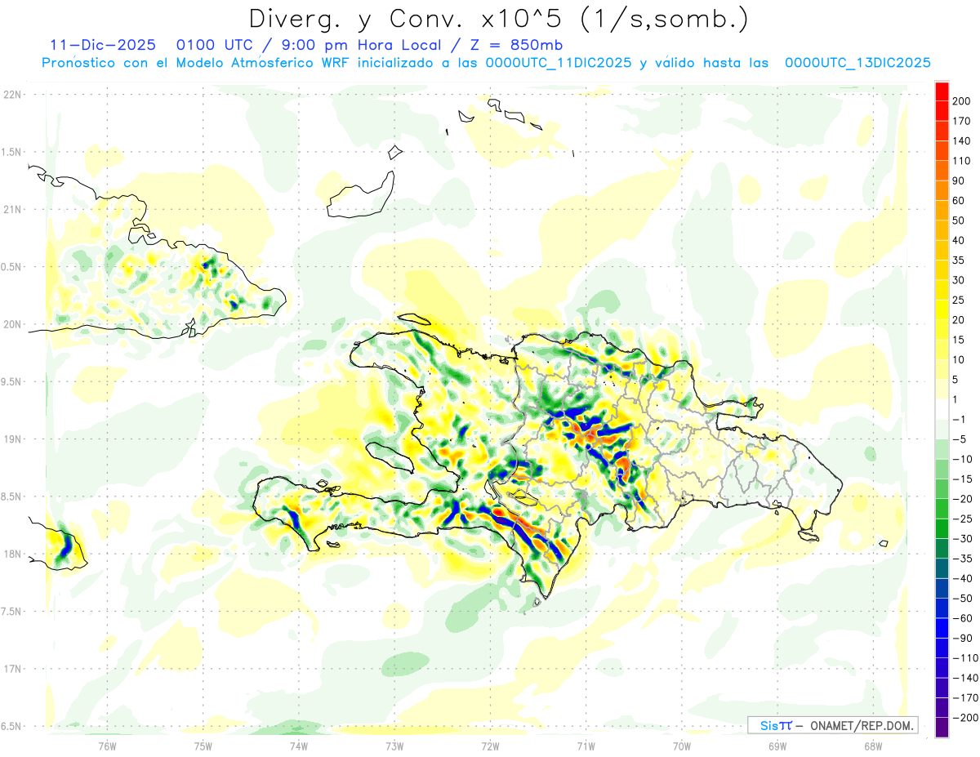This screenshot has width=980, height=757.
Task: Click the "-1" value on the color scale
Action: coord(959,419)
